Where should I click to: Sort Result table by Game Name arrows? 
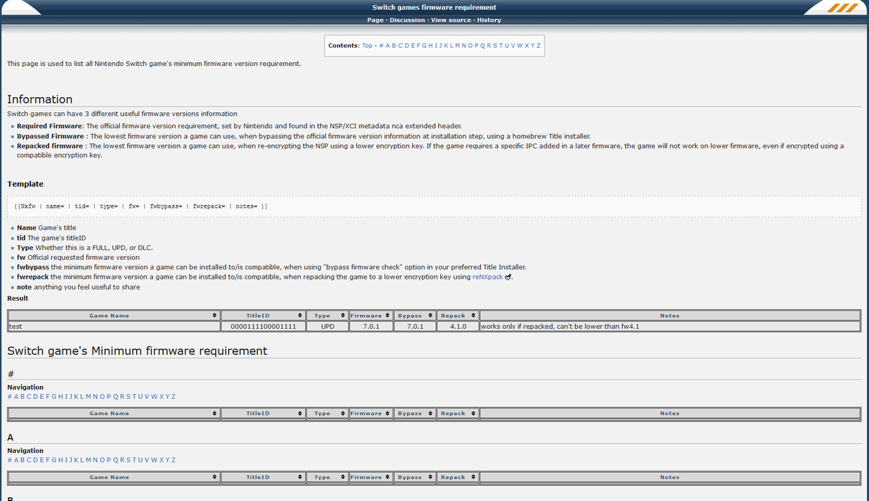click(214, 316)
